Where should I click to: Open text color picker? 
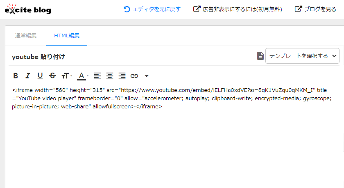point(83,76)
